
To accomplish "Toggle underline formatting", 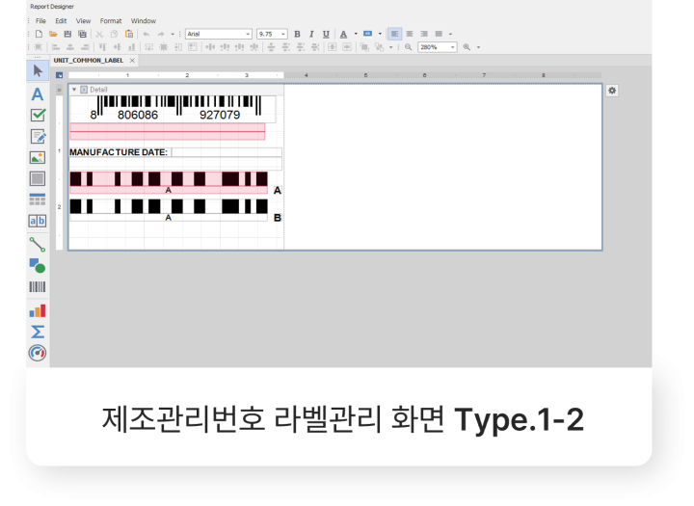I will (x=326, y=34).
